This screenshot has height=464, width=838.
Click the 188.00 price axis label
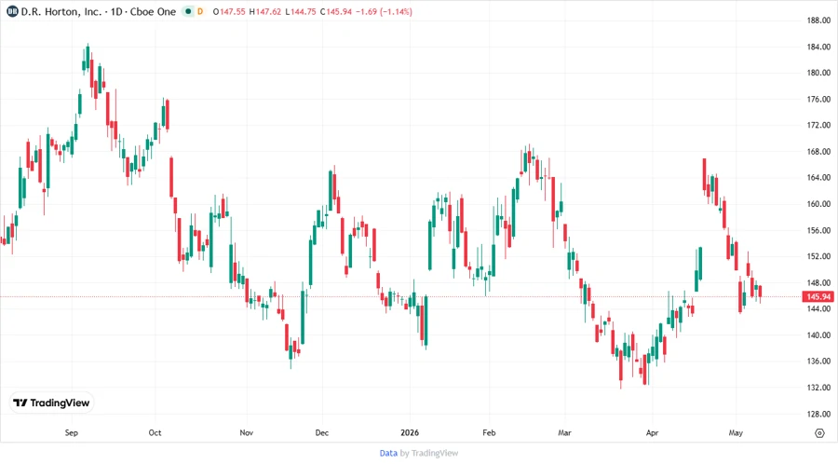point(818,20)
